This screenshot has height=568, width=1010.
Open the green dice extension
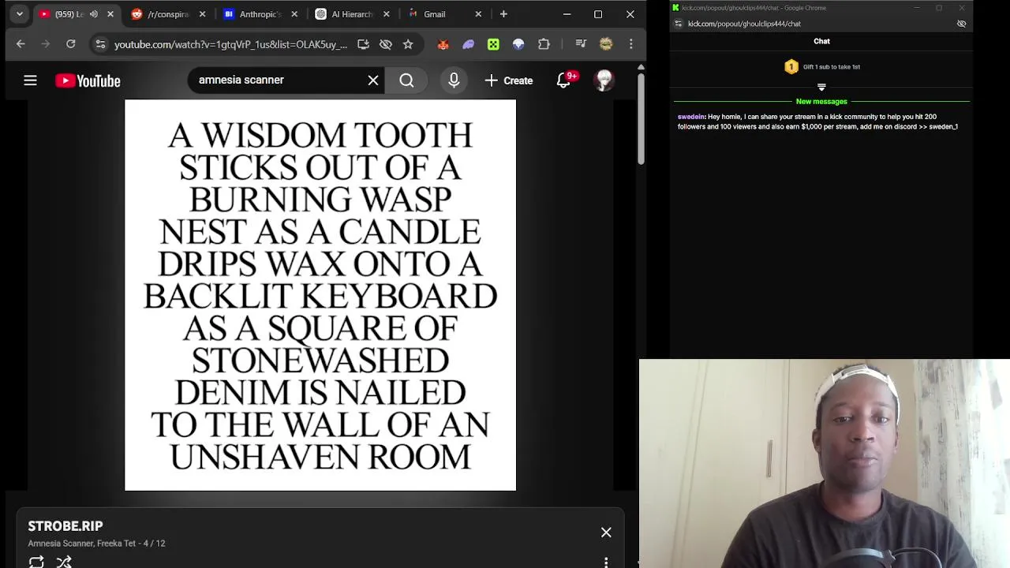tap(493, 44)
